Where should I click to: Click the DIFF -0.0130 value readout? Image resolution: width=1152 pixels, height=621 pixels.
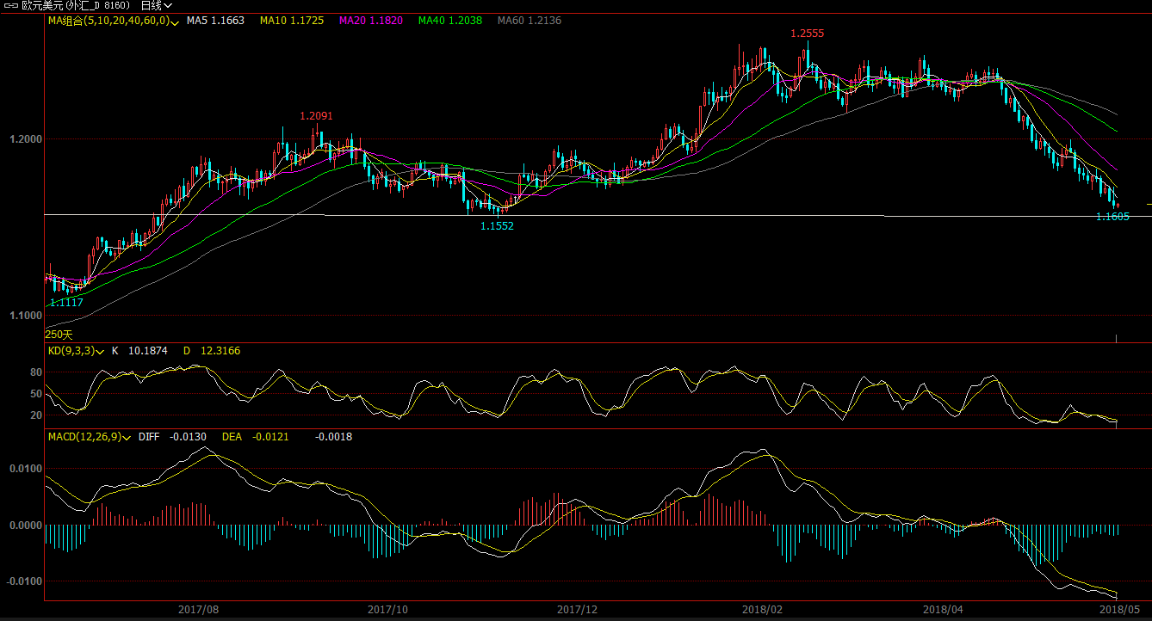point(174,437)
